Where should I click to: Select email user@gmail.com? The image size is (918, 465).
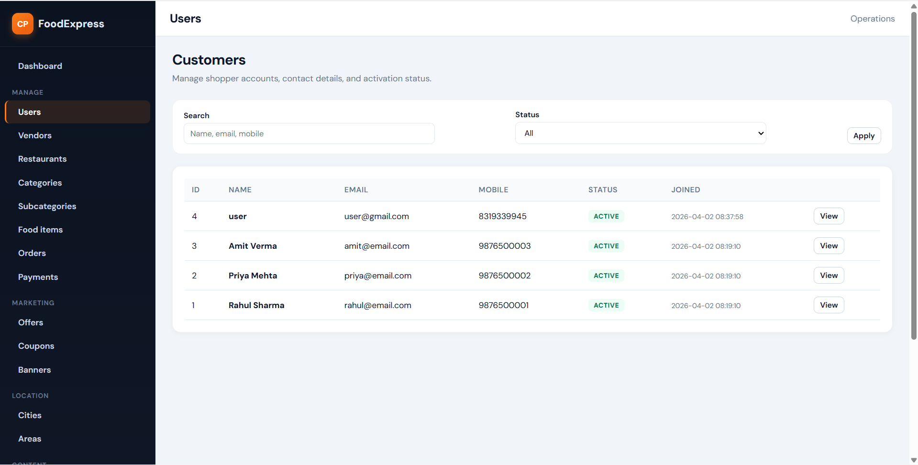(x=376, y=216)
